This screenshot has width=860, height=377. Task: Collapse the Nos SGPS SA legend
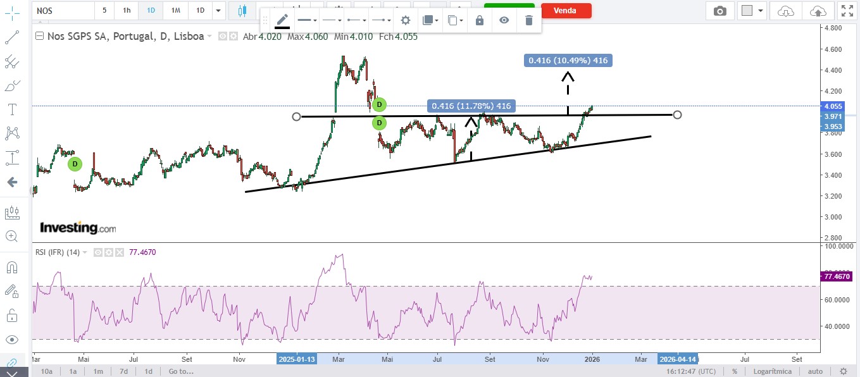pos(41,36)
